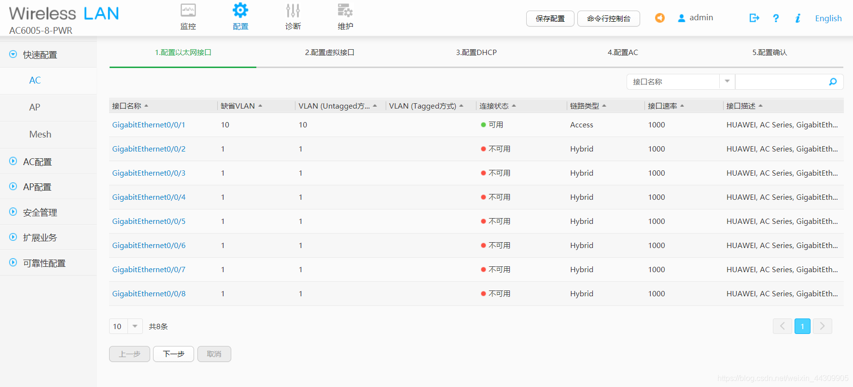Sort by VLAN (Tagged方式) column arrow
This screenshot has width=853, height=387.
click(x=461, y=106)
